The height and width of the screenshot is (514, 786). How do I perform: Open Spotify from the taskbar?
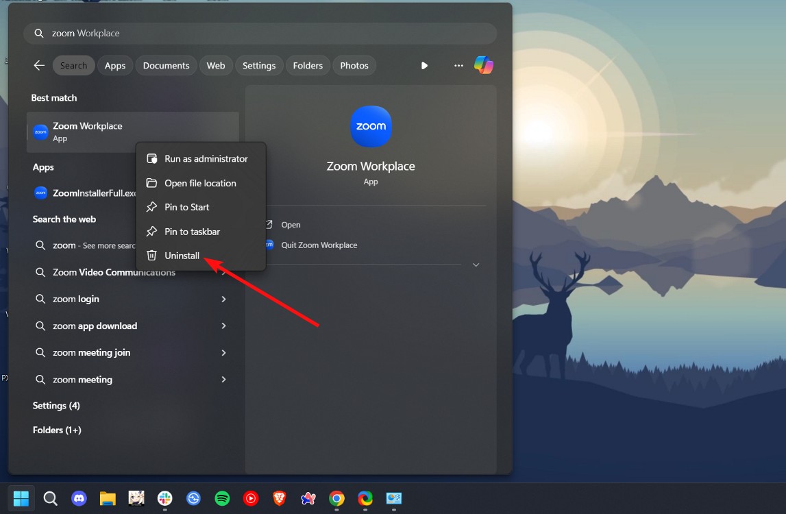click(222, 499)
